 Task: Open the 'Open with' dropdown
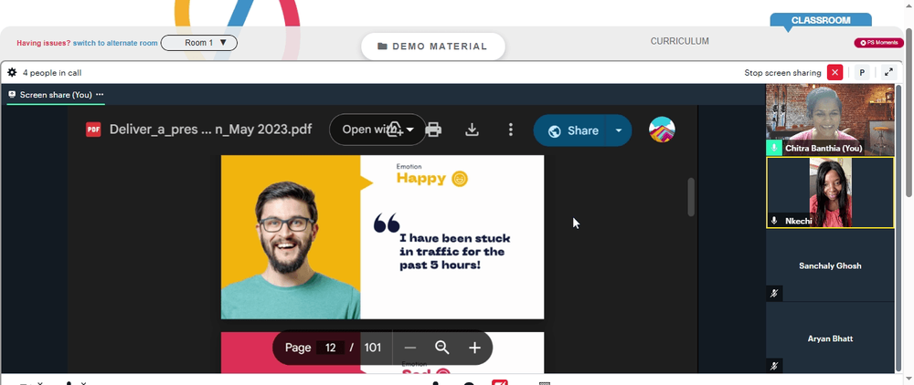point(377,130)
